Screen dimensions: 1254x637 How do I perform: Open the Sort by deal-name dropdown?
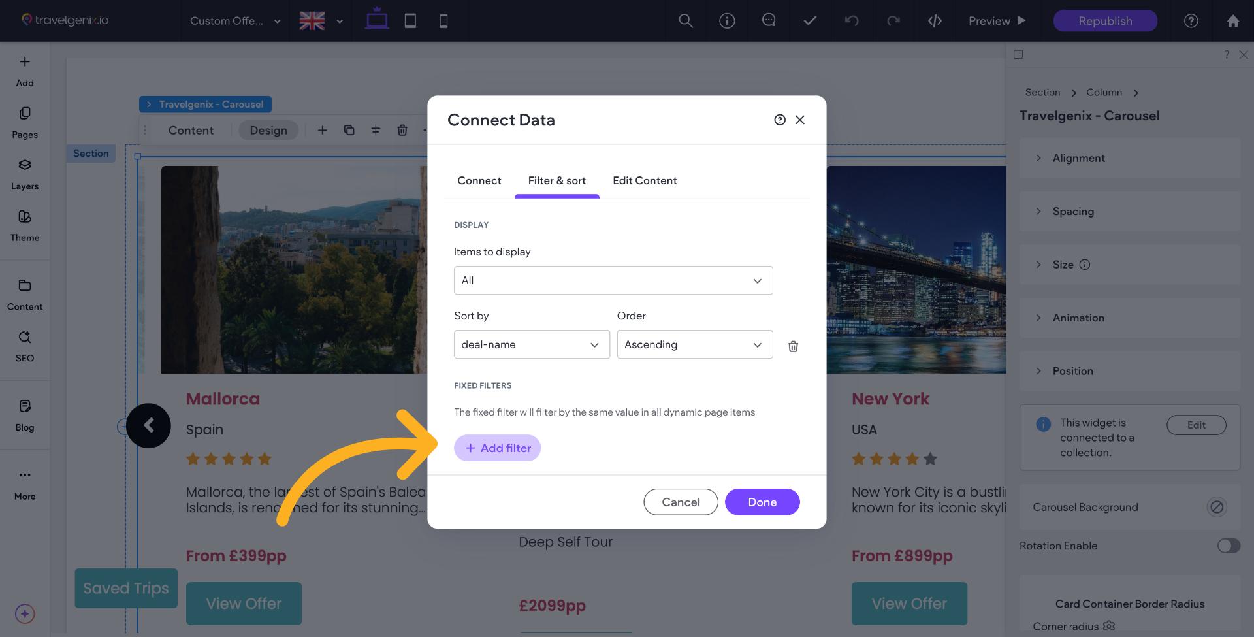coord(532,344)
